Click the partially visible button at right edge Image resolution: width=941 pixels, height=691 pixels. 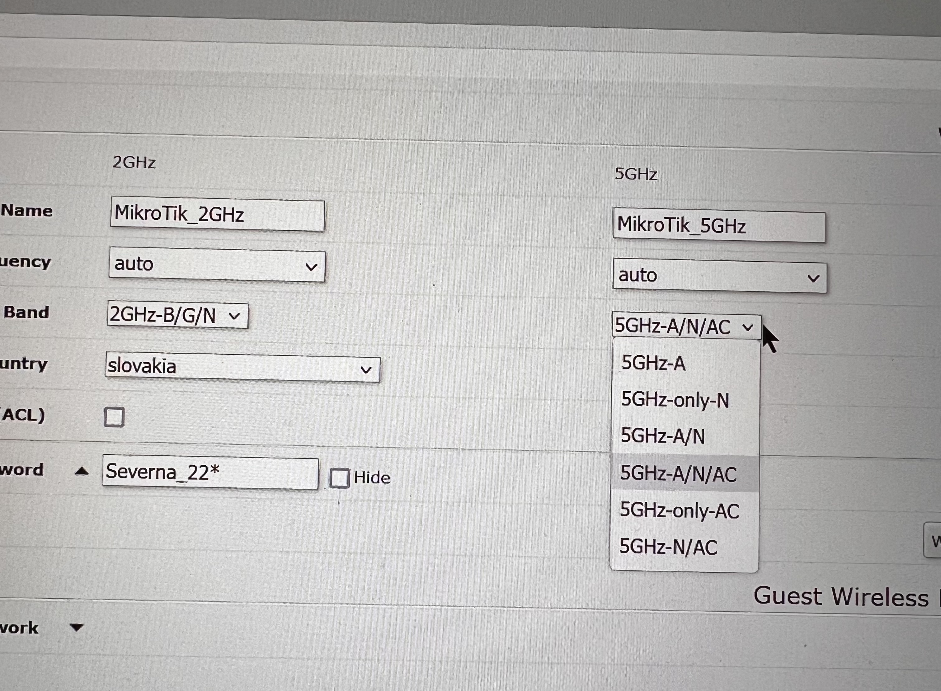pos(933,540)
